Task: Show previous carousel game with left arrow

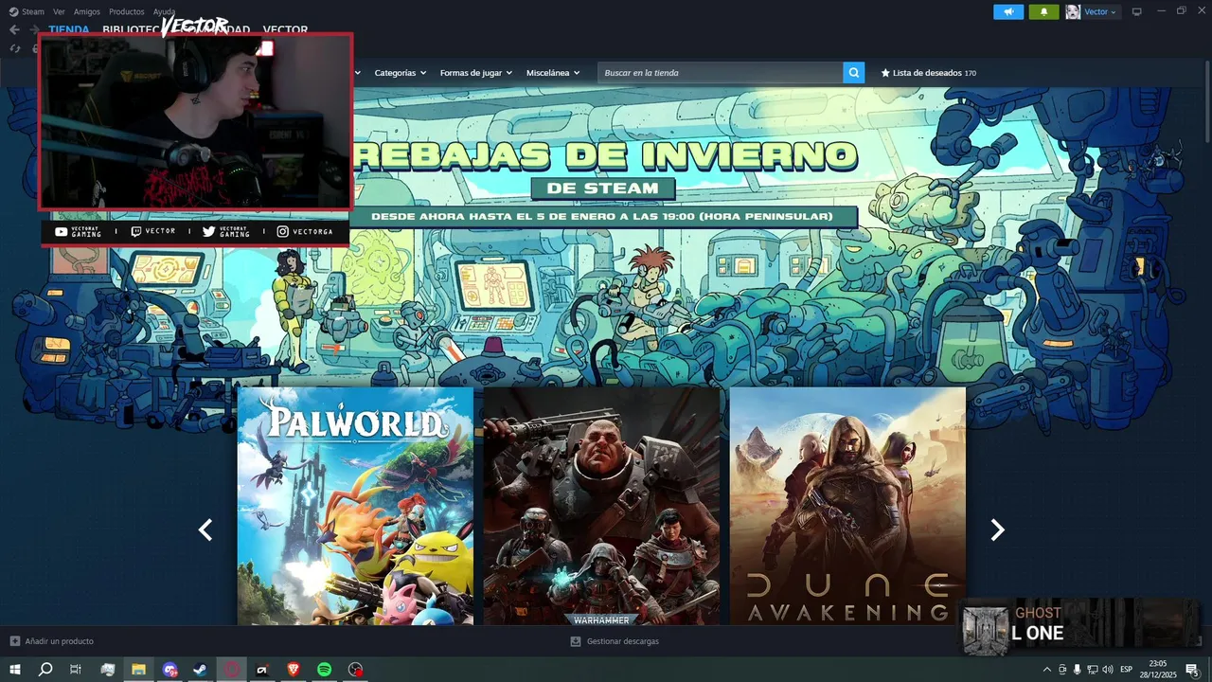Action: (x=205, y=529)
